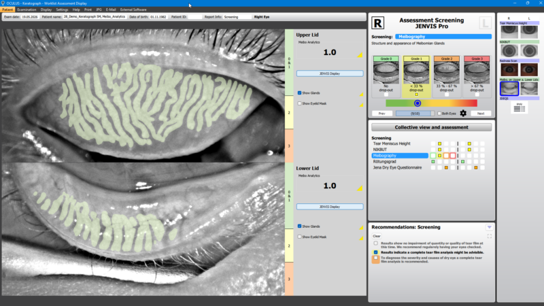544x306 pixels.
Task: Click the red-outlined grade 3 box in Meibography row
Action: point(453,156)
